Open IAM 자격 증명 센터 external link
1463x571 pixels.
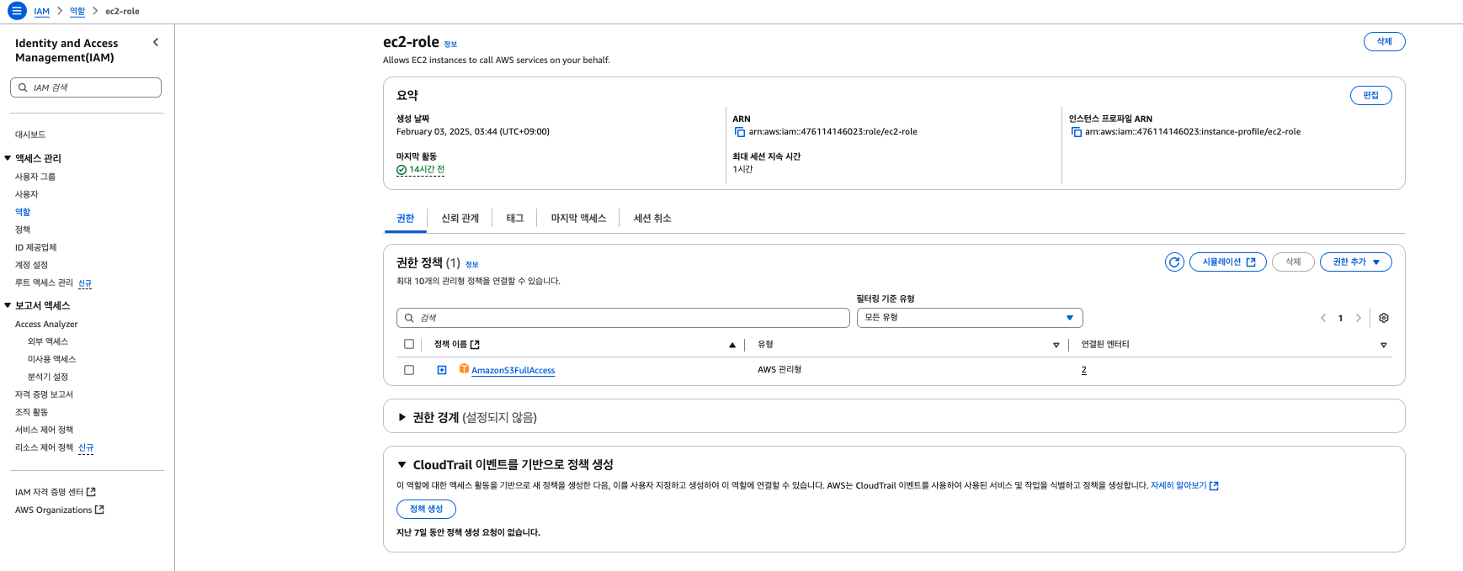tap(56, 492)
